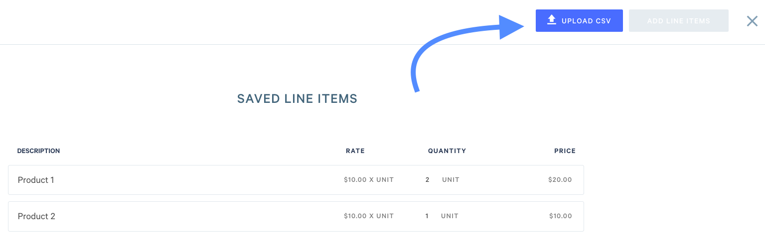Click the Upload CSV button
The height and width of the screenshot is (247, 765).
point(579,21)
